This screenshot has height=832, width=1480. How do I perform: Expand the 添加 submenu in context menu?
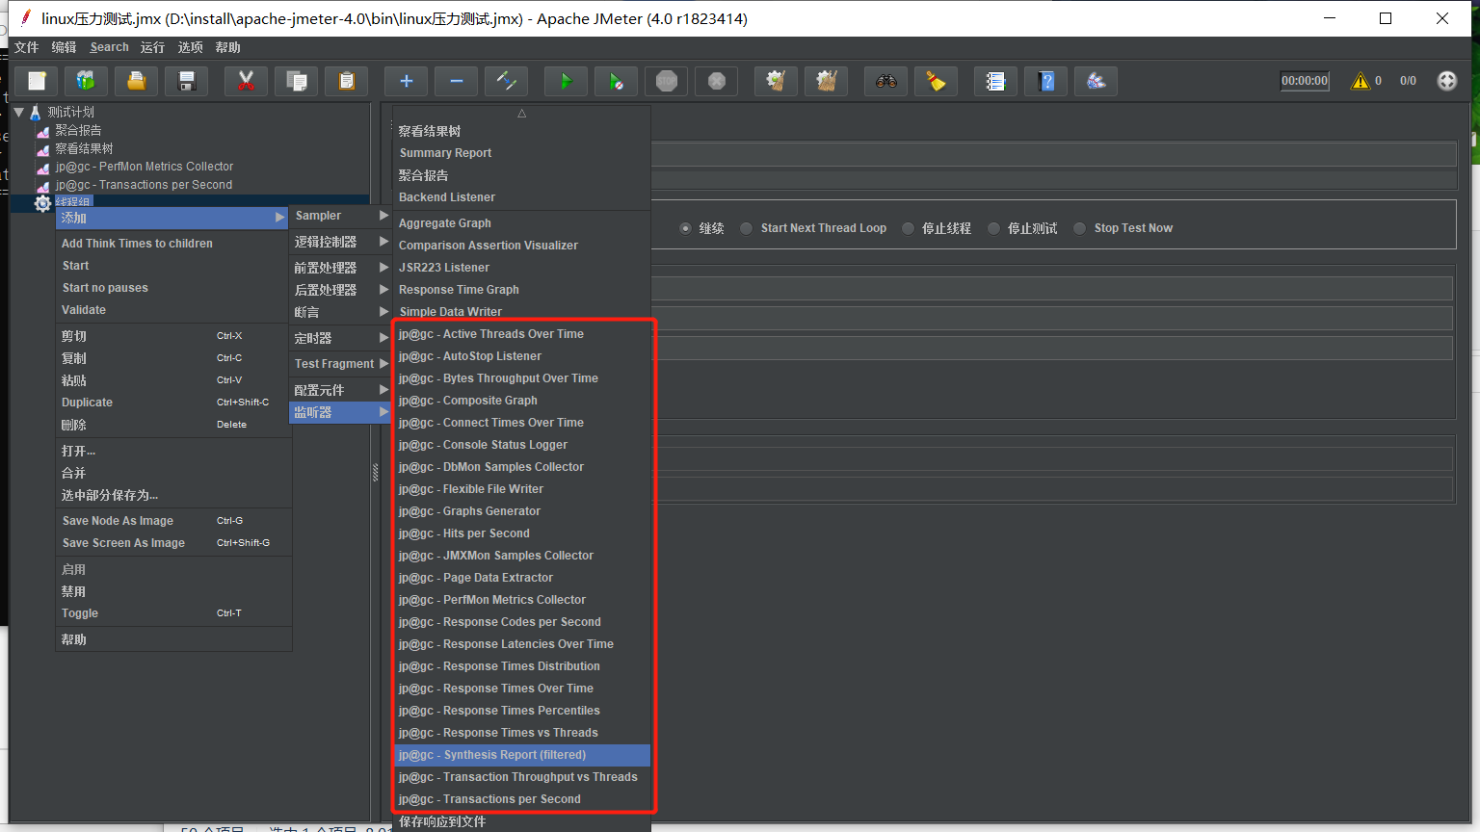click(173, 218)
